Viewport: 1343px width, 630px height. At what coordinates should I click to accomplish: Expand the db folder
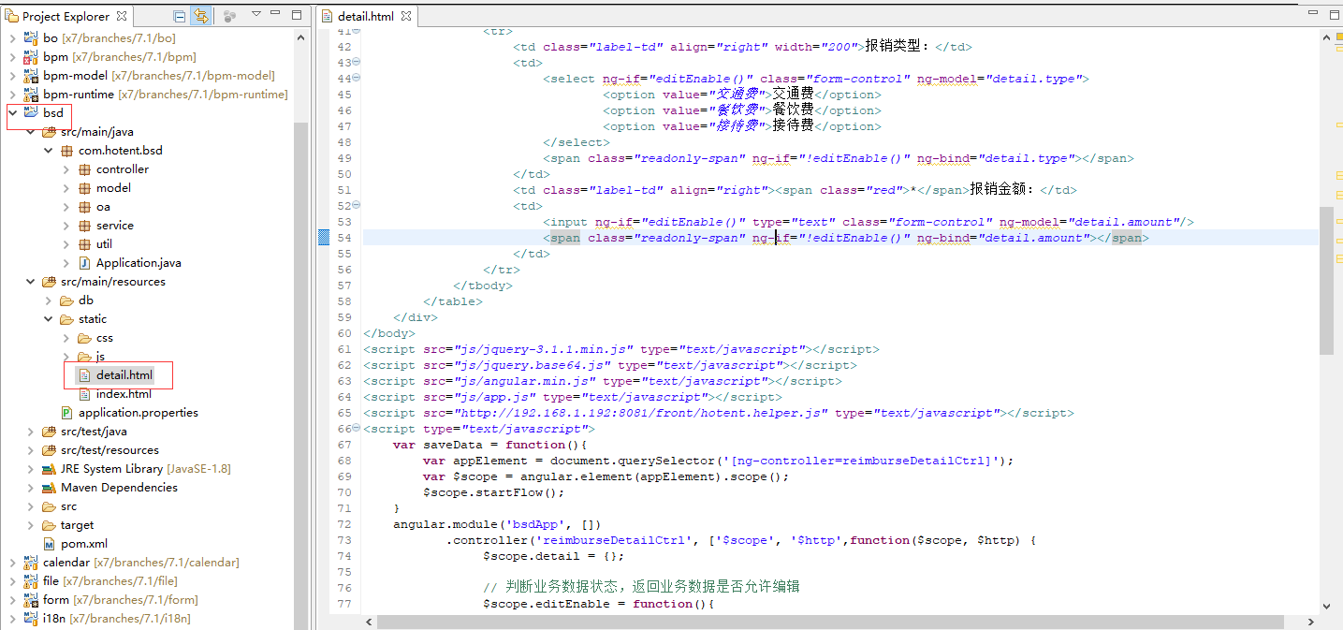48,300
